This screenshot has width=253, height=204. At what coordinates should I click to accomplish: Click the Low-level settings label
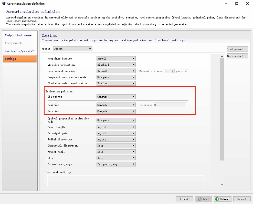[x=58, y=172]
